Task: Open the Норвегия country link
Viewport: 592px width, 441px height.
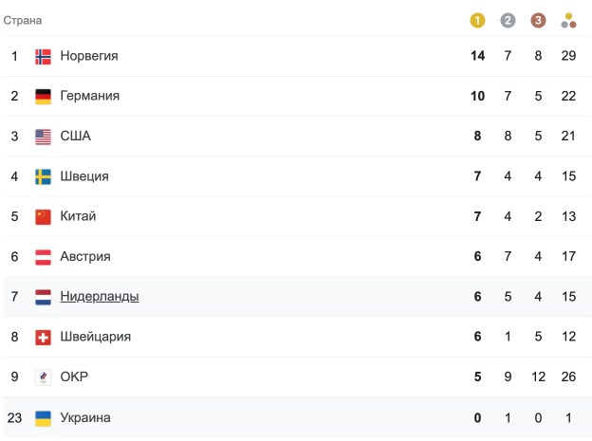Action: click(x=89, y=56)
